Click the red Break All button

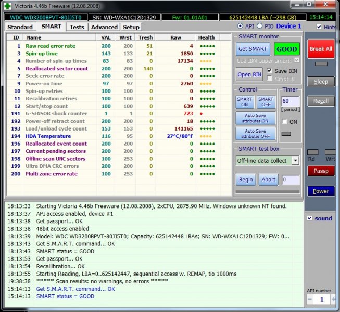coord(321,49)
